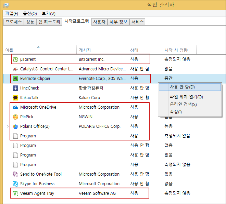The height and width of the screenshot is (204, 226).
Task: Switch to the 프로세스 tab
Action: click(x=14, y=22)
